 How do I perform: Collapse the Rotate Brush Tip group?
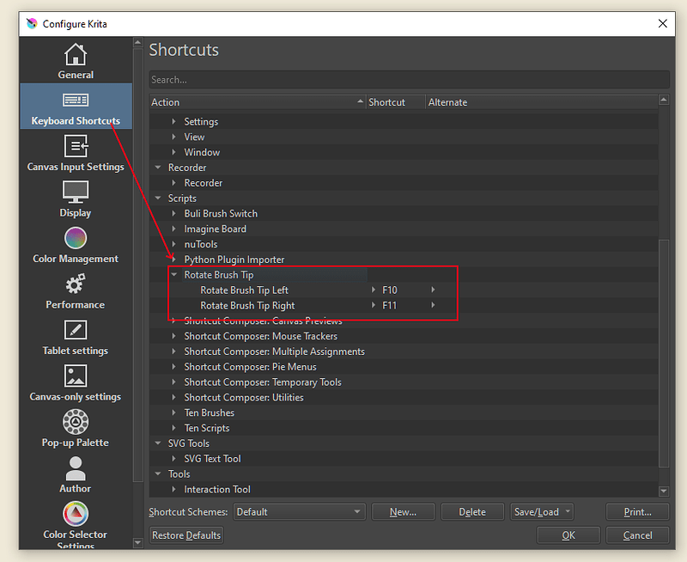point(174,275)
